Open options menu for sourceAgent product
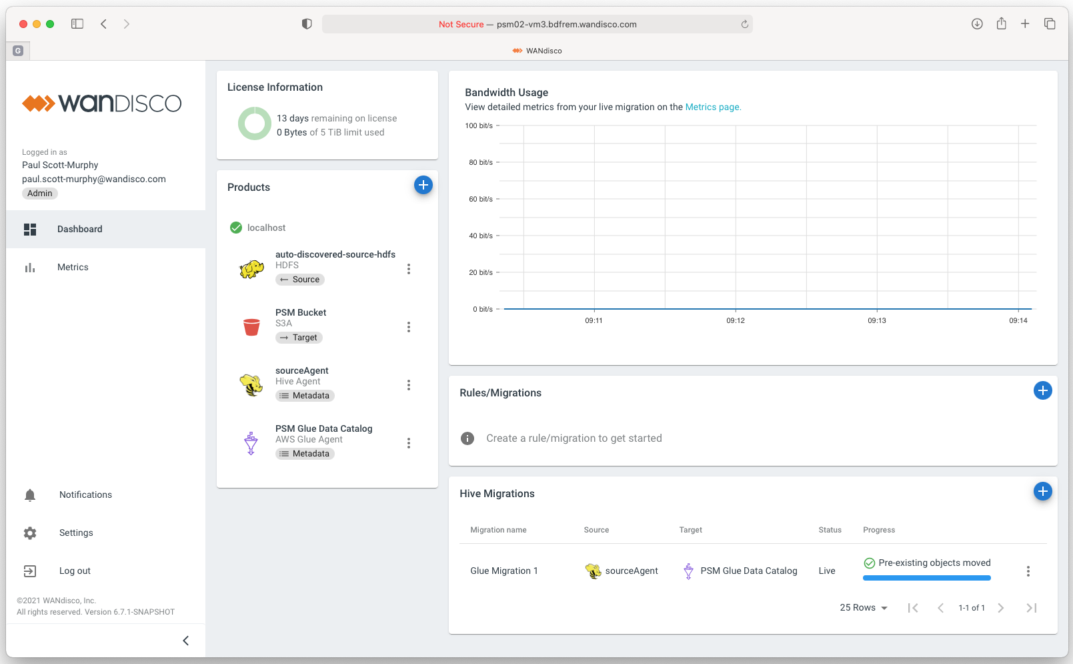 tap(409, 385)
